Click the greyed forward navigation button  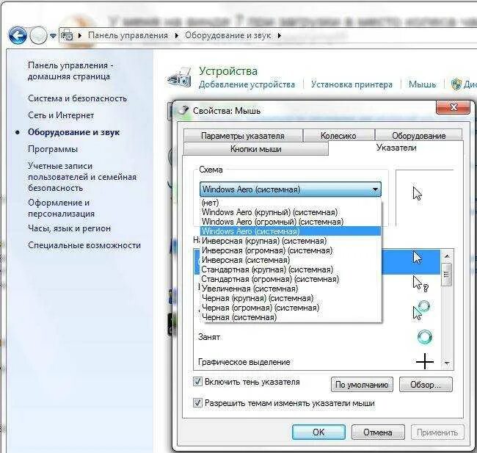[x=38, y=36]
